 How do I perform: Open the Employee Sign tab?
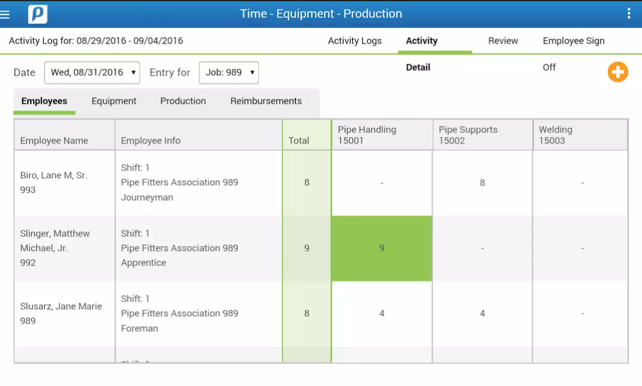click(573, 41)
